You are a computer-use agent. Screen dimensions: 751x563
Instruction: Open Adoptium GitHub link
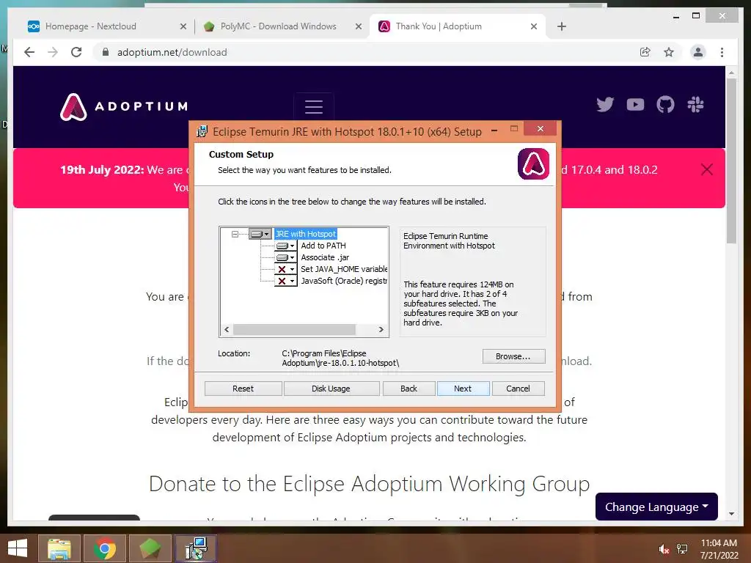pos(665,104)
